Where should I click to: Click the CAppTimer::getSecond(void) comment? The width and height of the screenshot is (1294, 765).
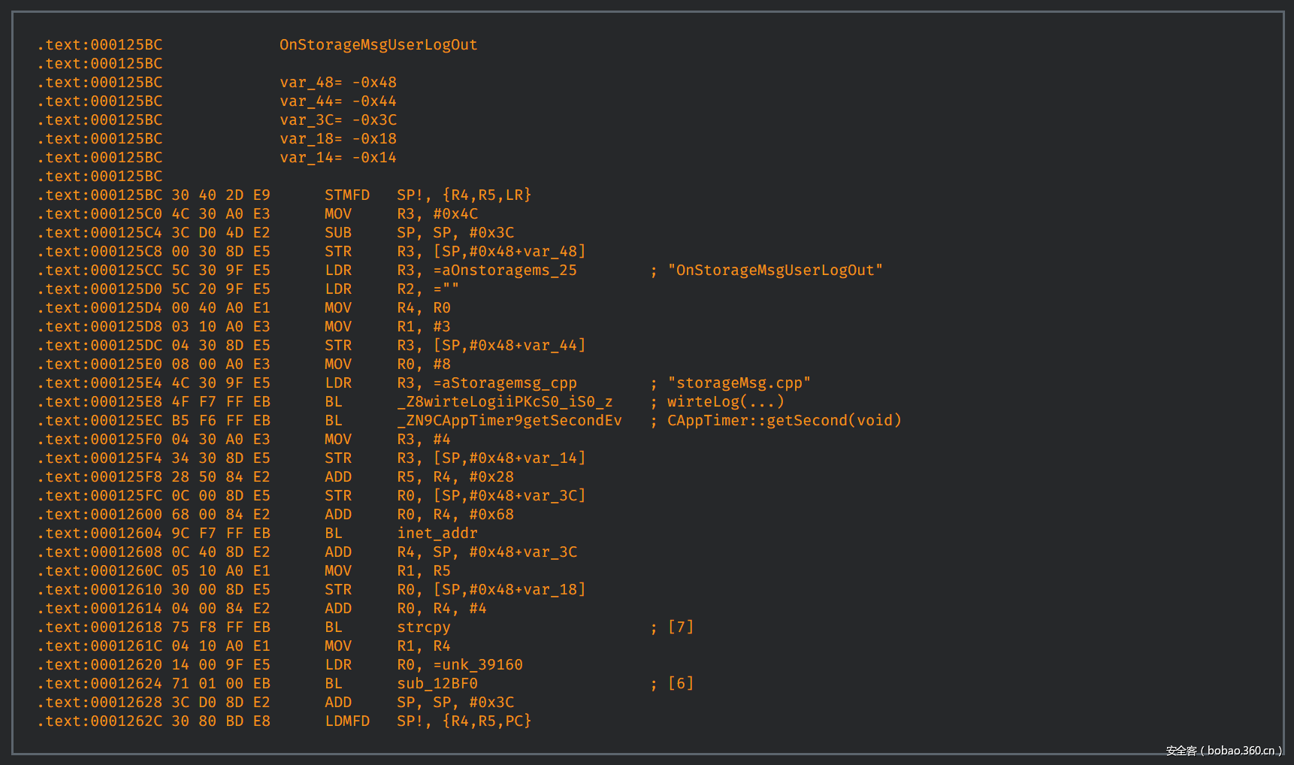(x=784, y=421)
